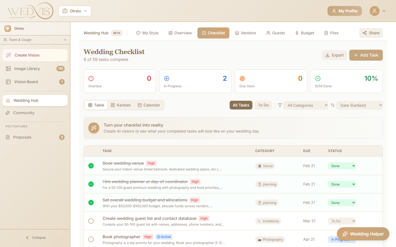Export the wedding checklist

(334, 55)
